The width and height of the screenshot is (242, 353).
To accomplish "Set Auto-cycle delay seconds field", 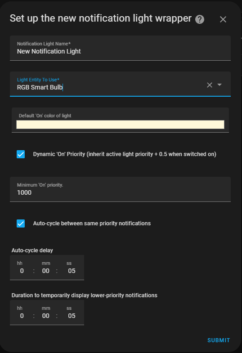I will point(72,271).
